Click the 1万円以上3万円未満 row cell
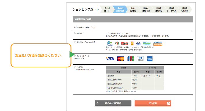This screenshot has height=111, width=205. click(118, 80)
